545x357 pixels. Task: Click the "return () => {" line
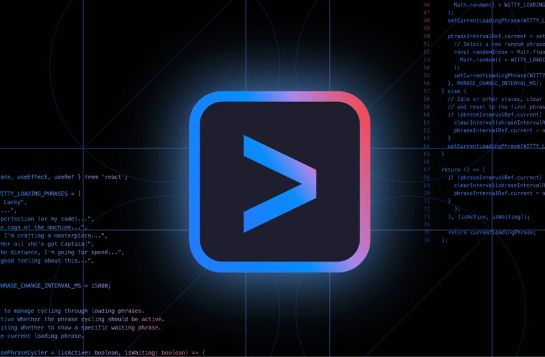point(464,170)
